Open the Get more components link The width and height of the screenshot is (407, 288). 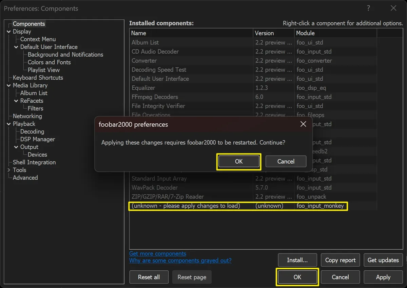[158, 254]
